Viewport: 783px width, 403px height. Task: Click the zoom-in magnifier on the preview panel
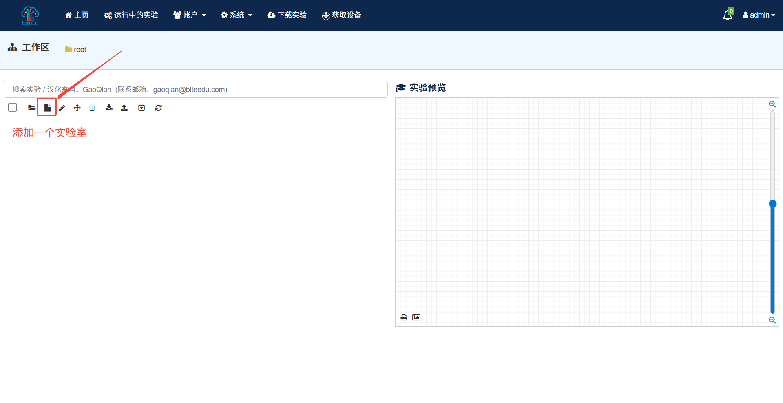pos(772,104)
